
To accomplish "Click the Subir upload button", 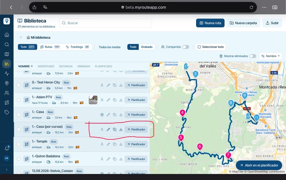I will [x=272, y=23].
